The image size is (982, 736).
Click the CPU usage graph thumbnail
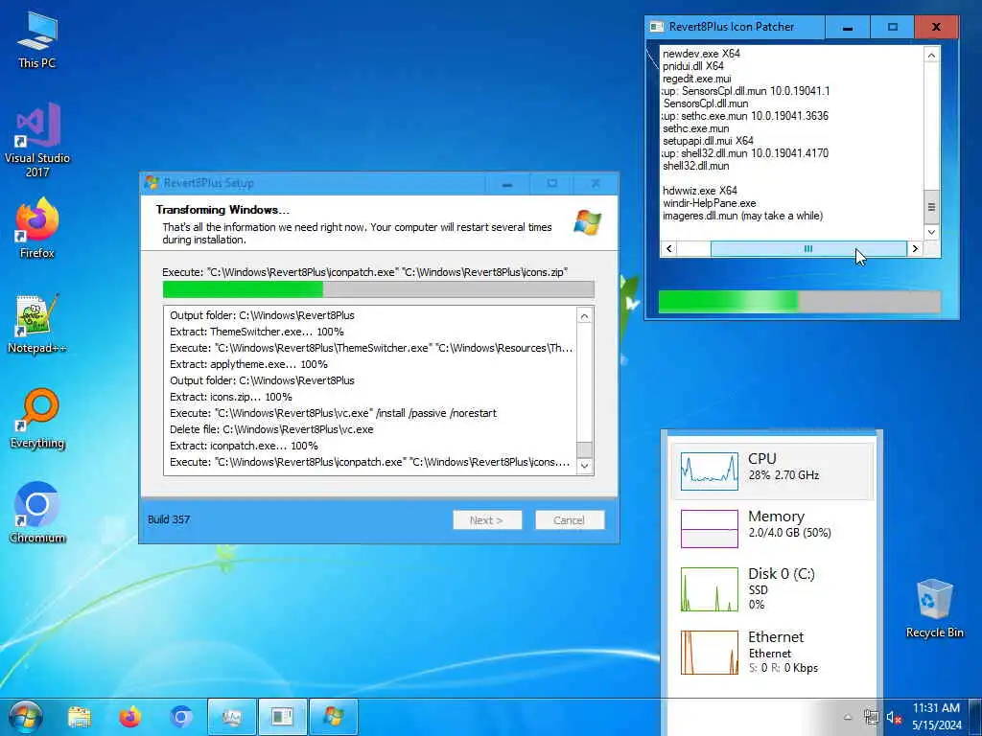(x=710, y=471)
